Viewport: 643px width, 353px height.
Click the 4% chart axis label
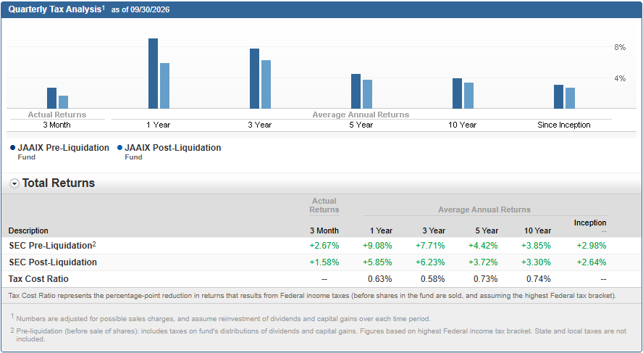620,78
